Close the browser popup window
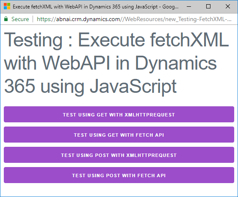 228,6
